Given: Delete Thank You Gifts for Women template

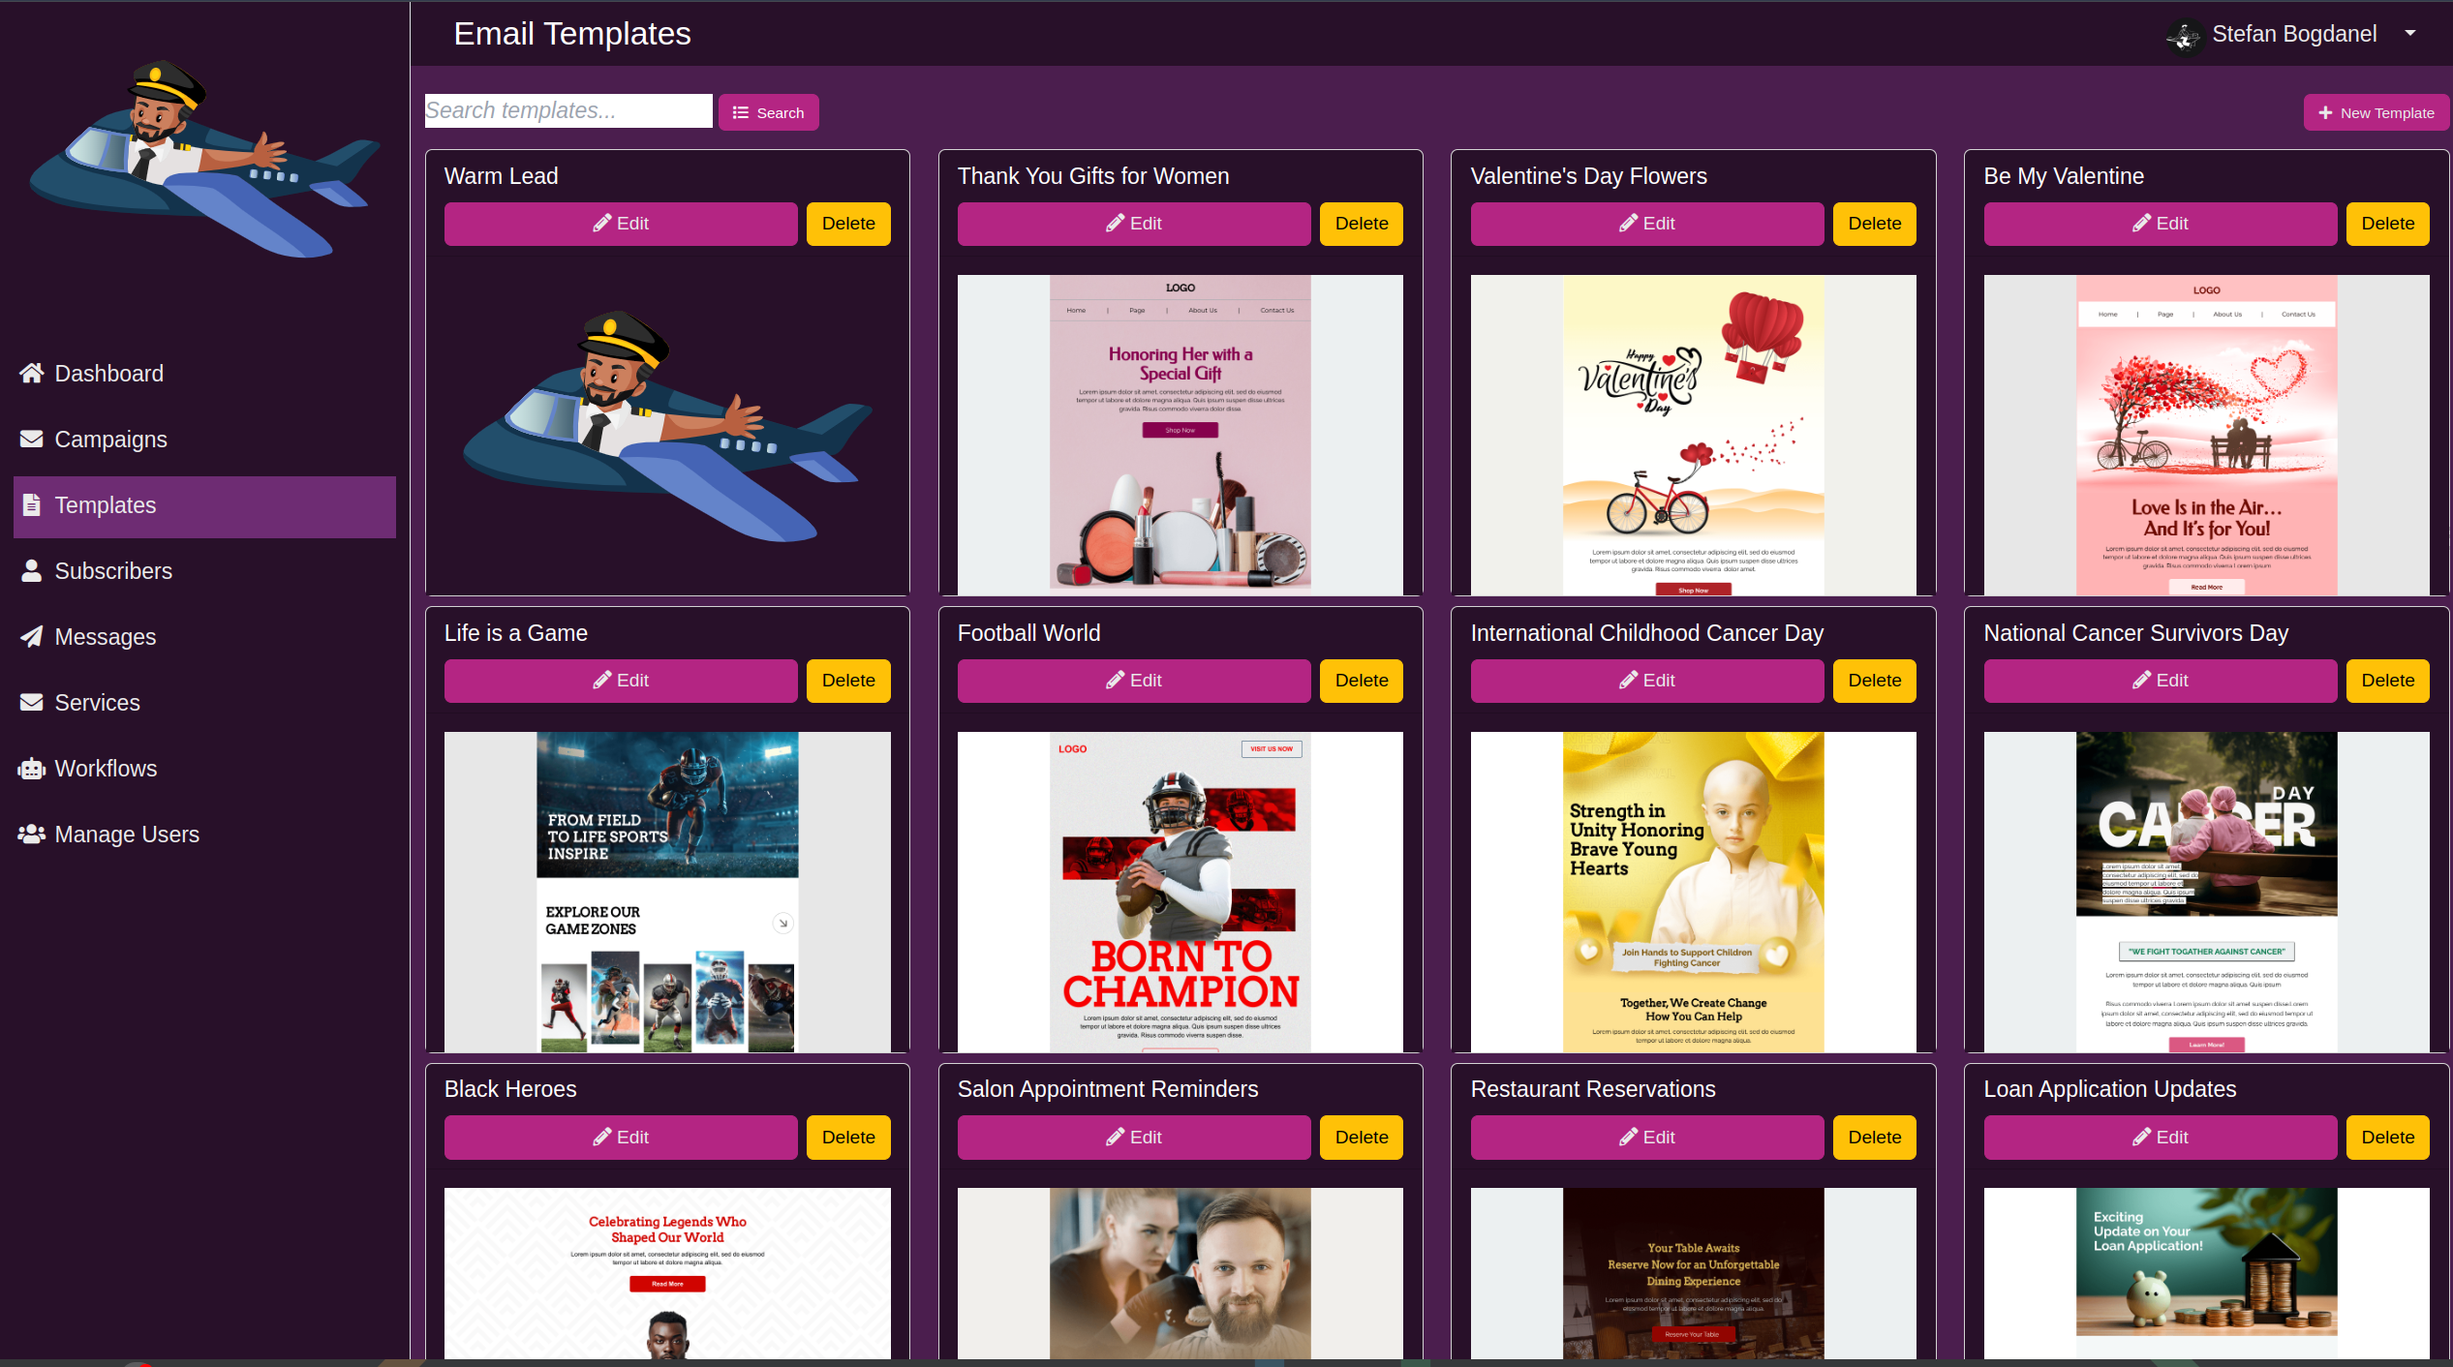Looking at the screenshot, I should click(x=1362, y=224).
